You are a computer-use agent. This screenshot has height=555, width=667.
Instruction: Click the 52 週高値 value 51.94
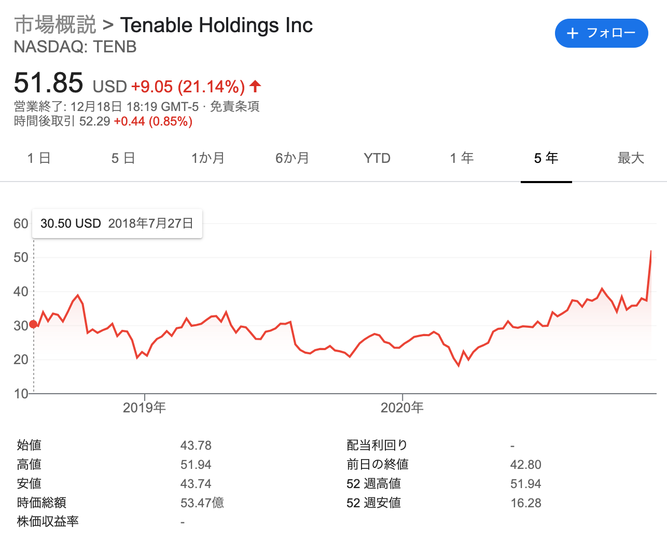526,483
